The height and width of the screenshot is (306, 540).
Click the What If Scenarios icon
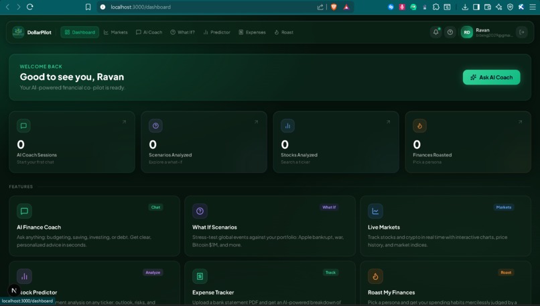tap(200, 211)
